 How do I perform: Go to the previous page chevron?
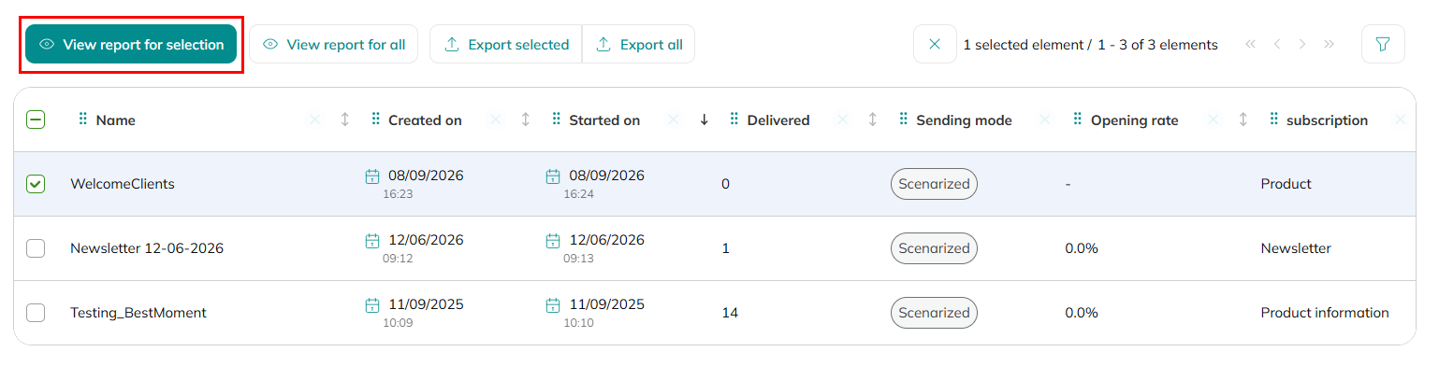[1277, 44]
